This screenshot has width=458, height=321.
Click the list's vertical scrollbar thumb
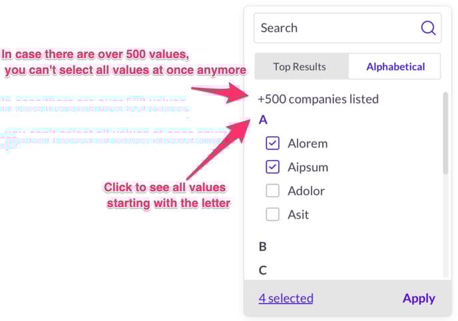tap(445, 133)
